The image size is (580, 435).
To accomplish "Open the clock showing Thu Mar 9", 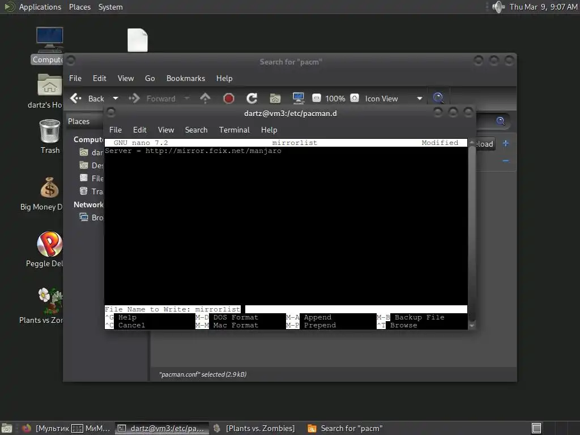I will point(543,7).
